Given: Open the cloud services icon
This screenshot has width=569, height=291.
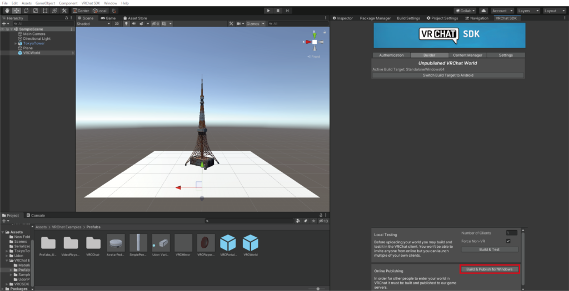Looking at the screenshot, I should click(483, 11).
